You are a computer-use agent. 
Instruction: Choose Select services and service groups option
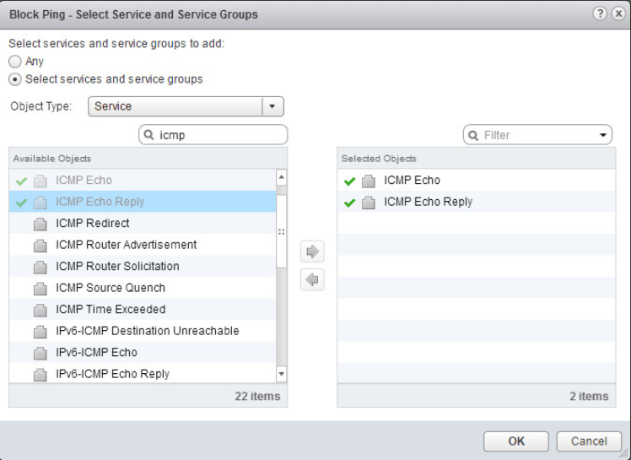[x=15, y=79]
